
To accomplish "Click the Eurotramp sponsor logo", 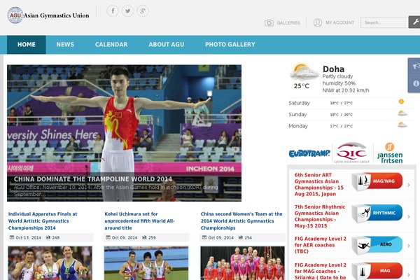I will pos(309,153).
